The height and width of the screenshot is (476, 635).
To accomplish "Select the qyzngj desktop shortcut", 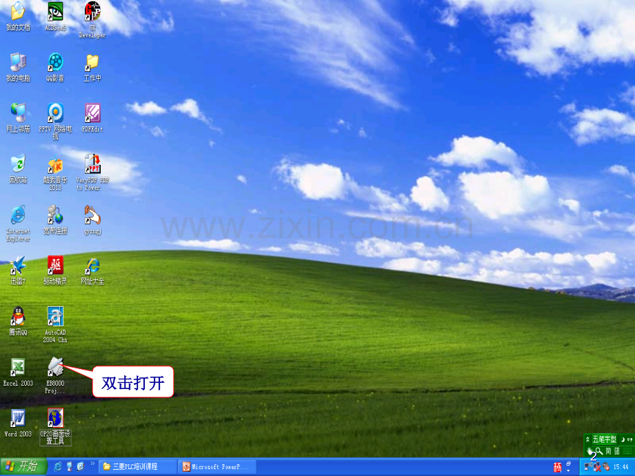I will tap(92, 220).
